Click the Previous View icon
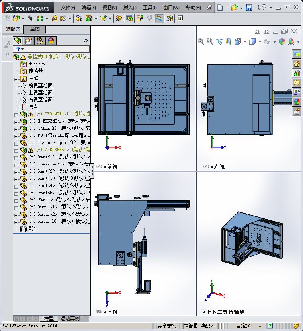 219,41
